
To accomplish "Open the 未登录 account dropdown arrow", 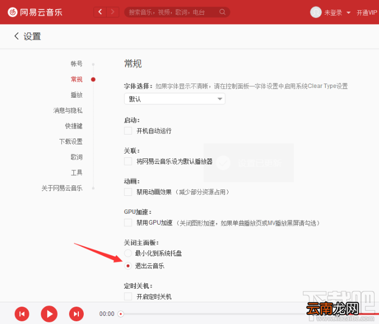I will (x=349, y=12).
